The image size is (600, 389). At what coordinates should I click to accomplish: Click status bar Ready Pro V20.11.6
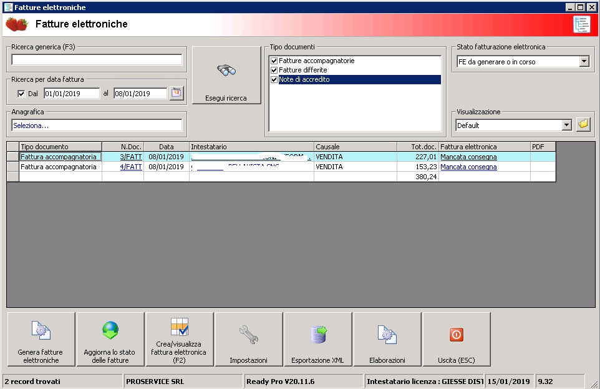pos(281,382)
